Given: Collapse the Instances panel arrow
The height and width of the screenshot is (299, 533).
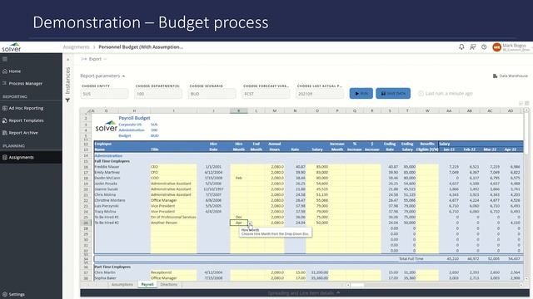Looking at the screenshot, I should [68, 59].
